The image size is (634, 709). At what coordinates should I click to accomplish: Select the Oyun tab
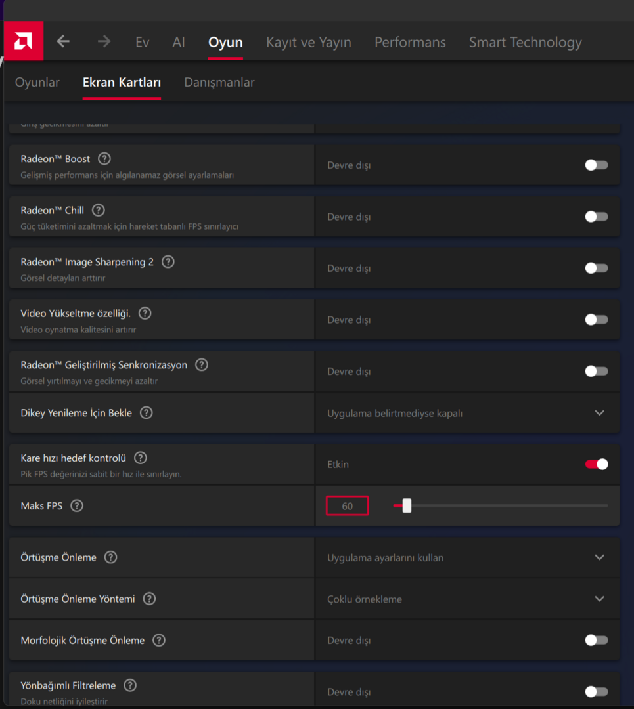pos(225,42)
